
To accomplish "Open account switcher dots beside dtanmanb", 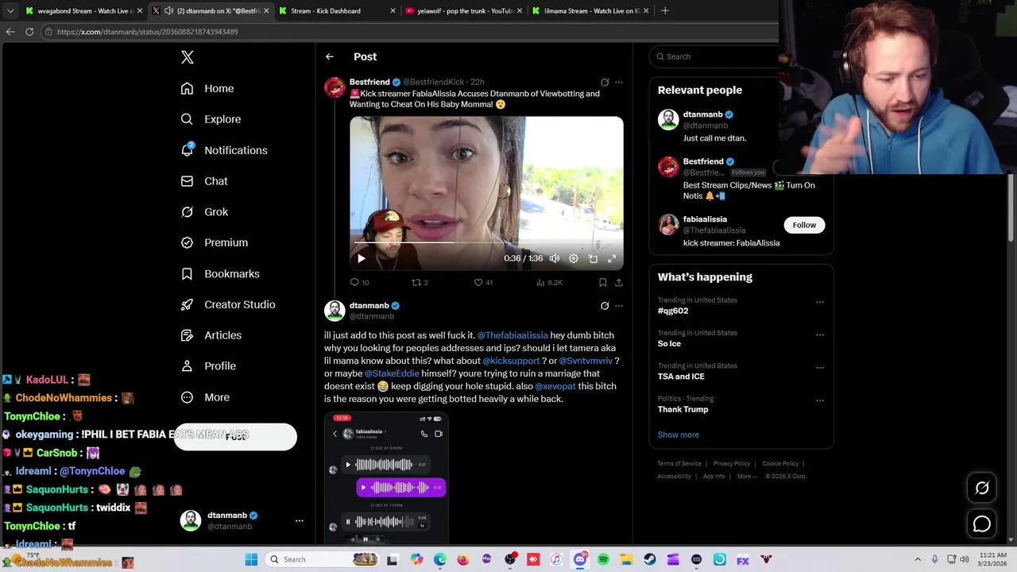I will click(x=300, y=520).
